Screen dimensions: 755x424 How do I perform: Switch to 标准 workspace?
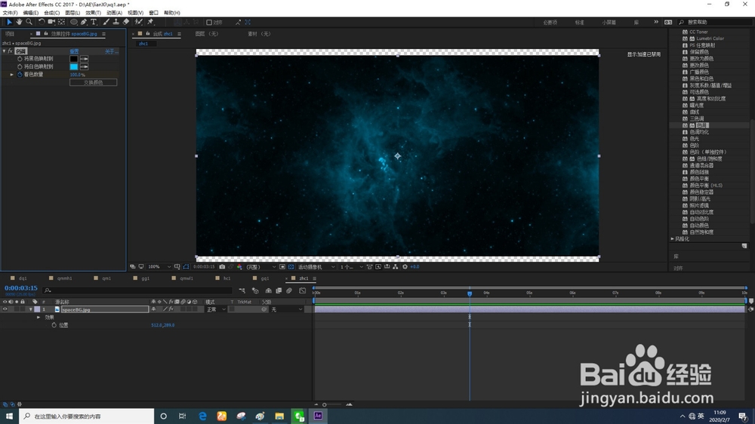coord(580,23)
